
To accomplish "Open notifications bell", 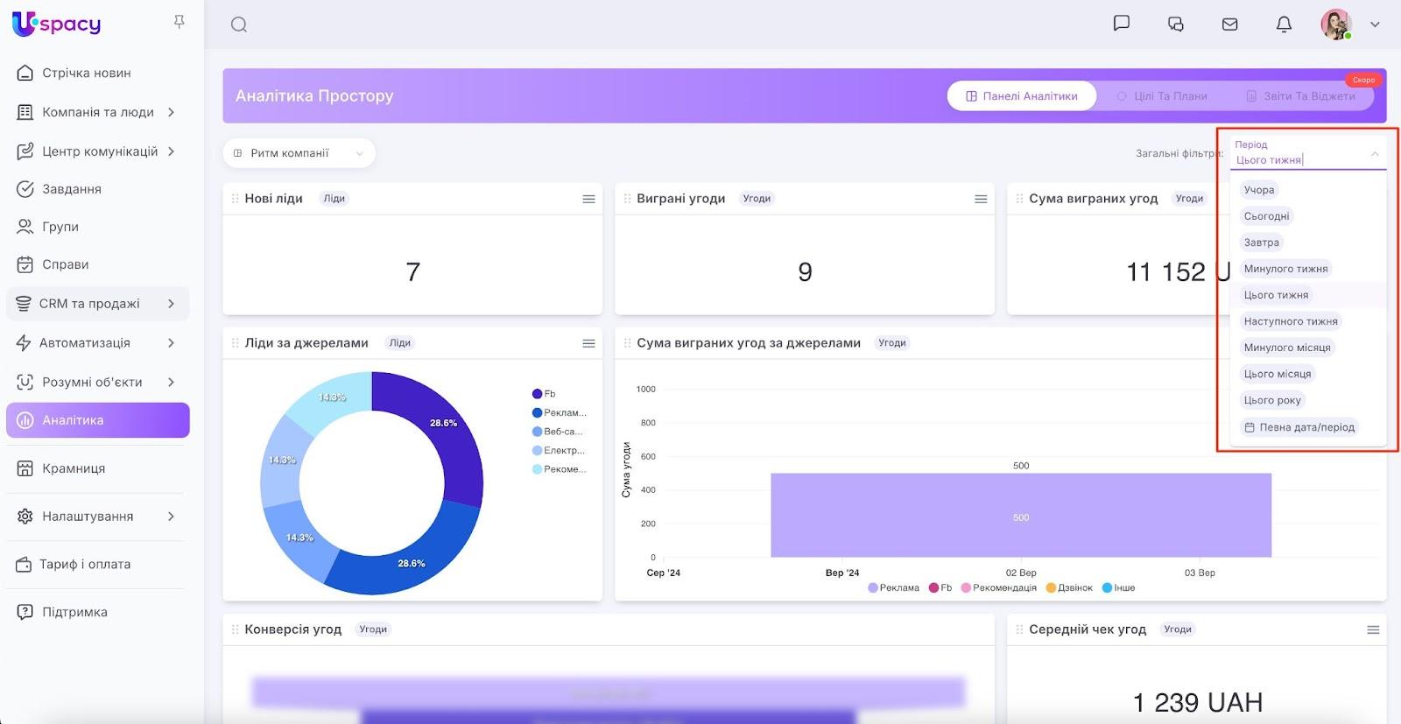I will (x=1284, y=25).
